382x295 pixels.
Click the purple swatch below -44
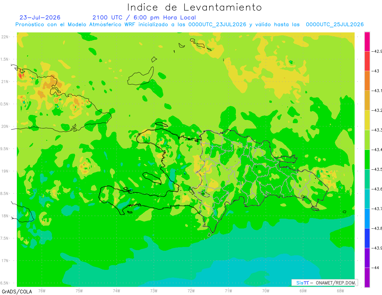pos(367,277)
